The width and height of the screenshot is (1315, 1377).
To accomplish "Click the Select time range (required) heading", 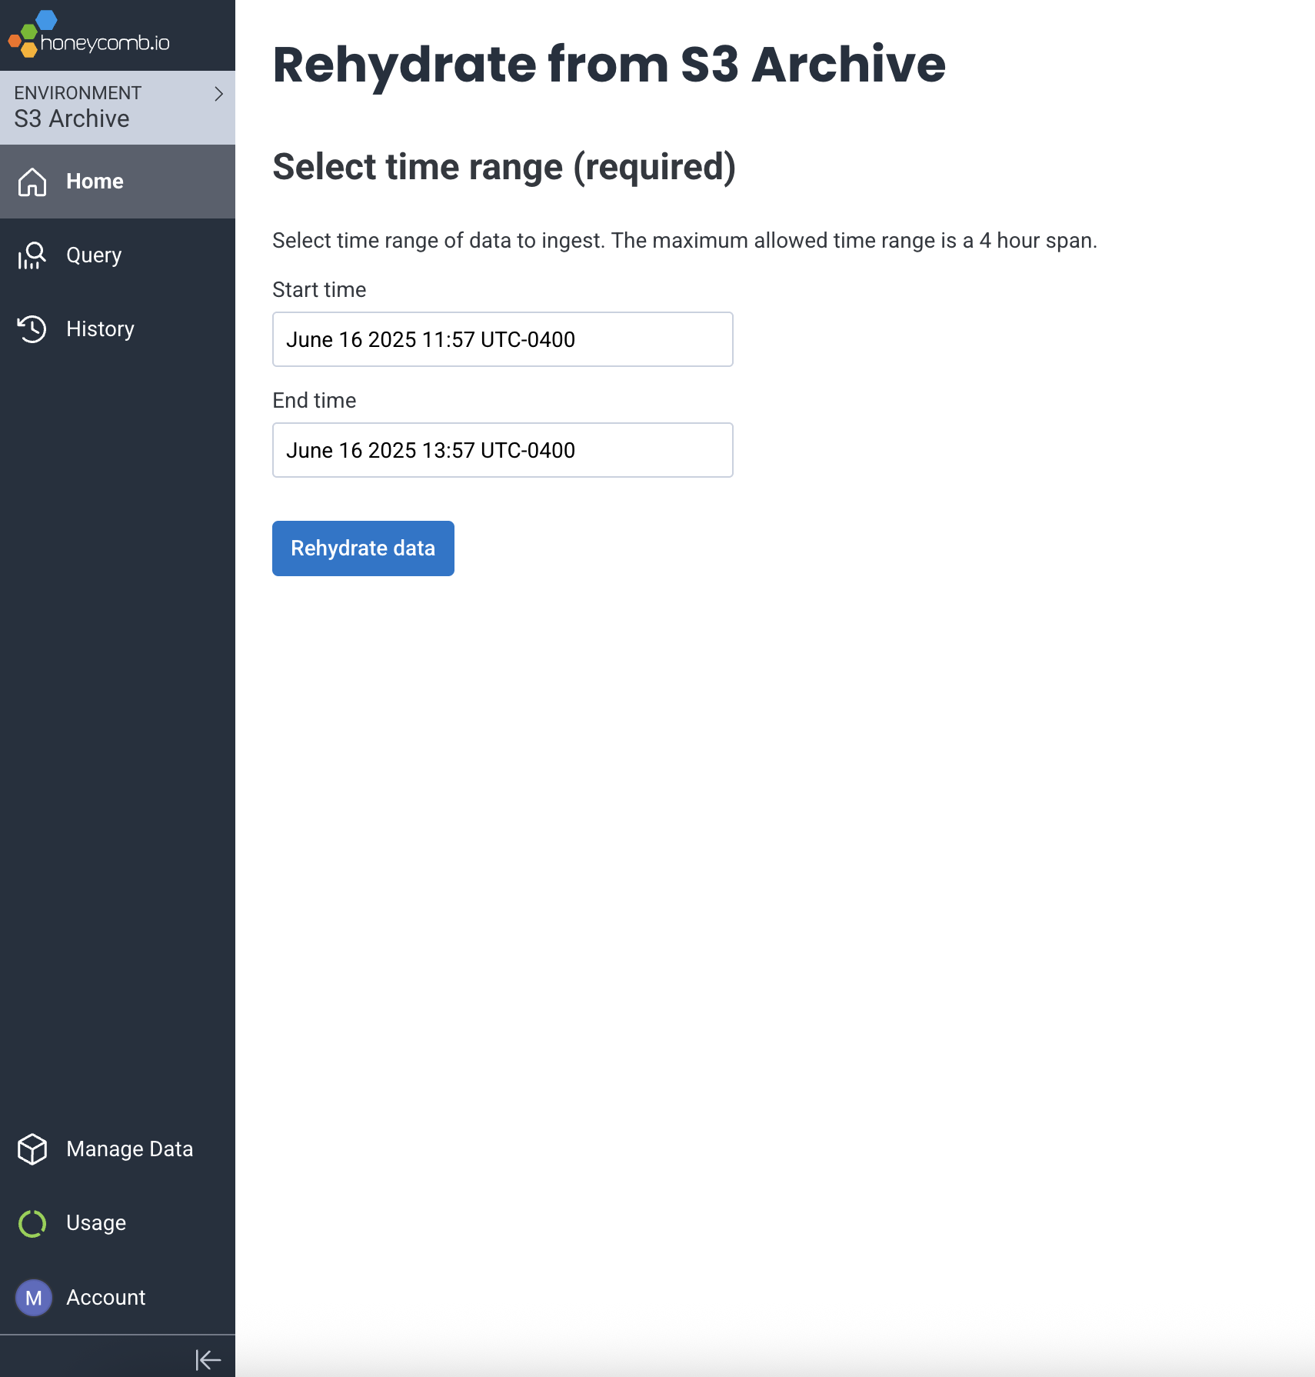I will click(504, 167).
